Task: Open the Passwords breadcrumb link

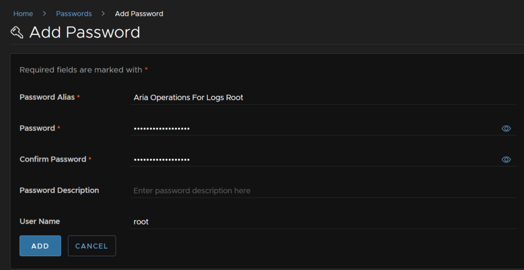Action: 74,14
